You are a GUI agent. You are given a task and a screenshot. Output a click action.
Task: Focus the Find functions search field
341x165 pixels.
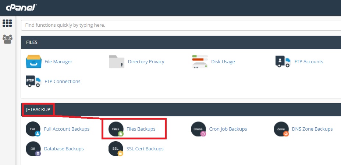point(181,25)
